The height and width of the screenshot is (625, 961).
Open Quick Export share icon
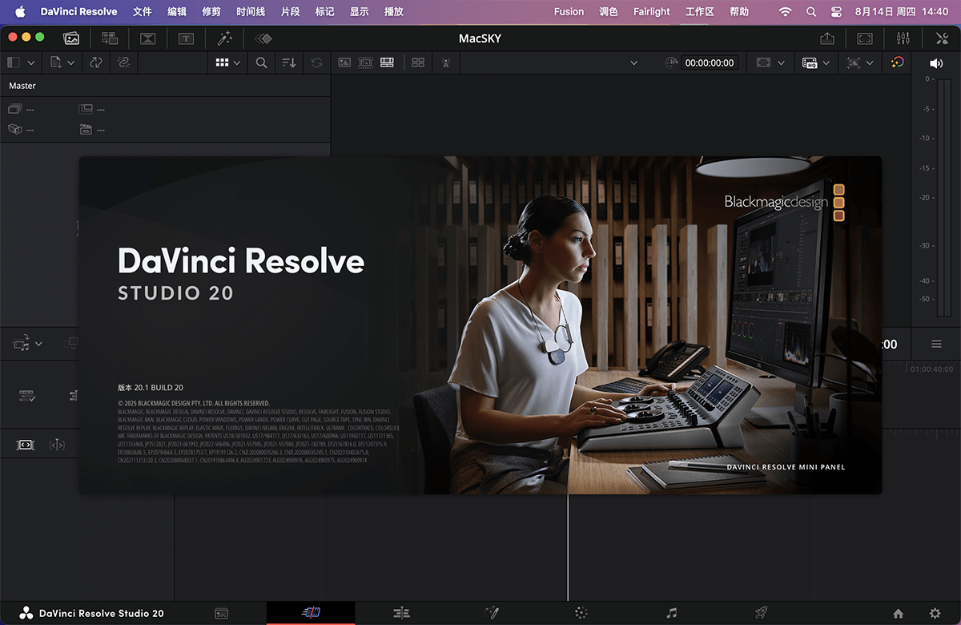(827, 38)
